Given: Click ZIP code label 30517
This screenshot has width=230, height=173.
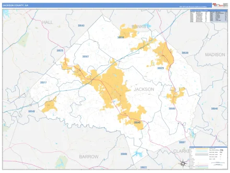Looking at the screenshot, I should click(x=43, y=82).
